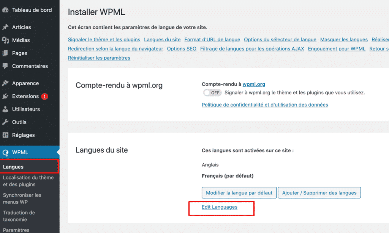Click the Pages icon in sidebar
389x233 pixels.
tap(5, 53)
